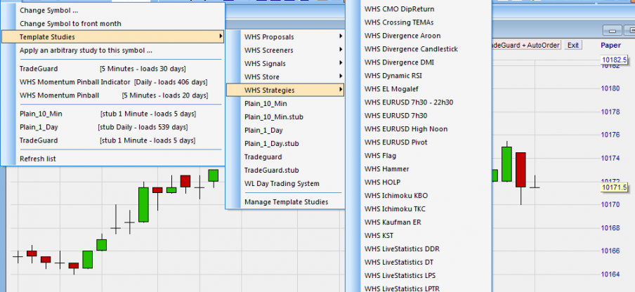The height and width of the screenshot is (292, 635).
Task: Choose Plain_1_Day.stub template
Action: click(284, 144)
